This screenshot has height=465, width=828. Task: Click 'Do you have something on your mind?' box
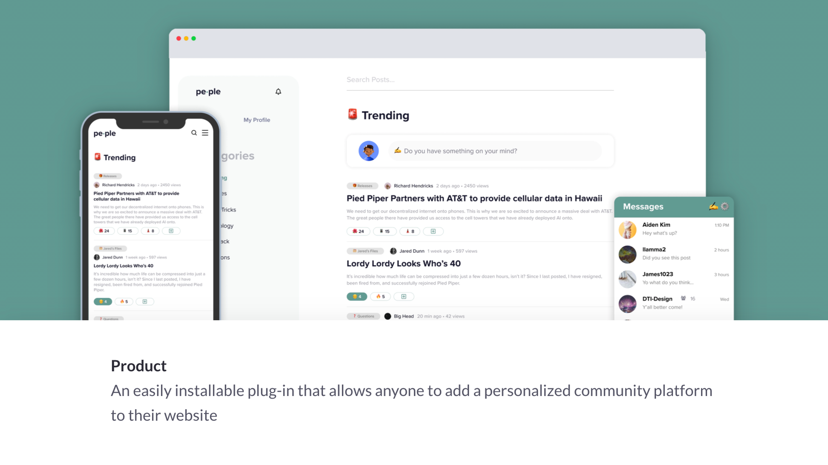pyautogui.click(x=495, y=151)
